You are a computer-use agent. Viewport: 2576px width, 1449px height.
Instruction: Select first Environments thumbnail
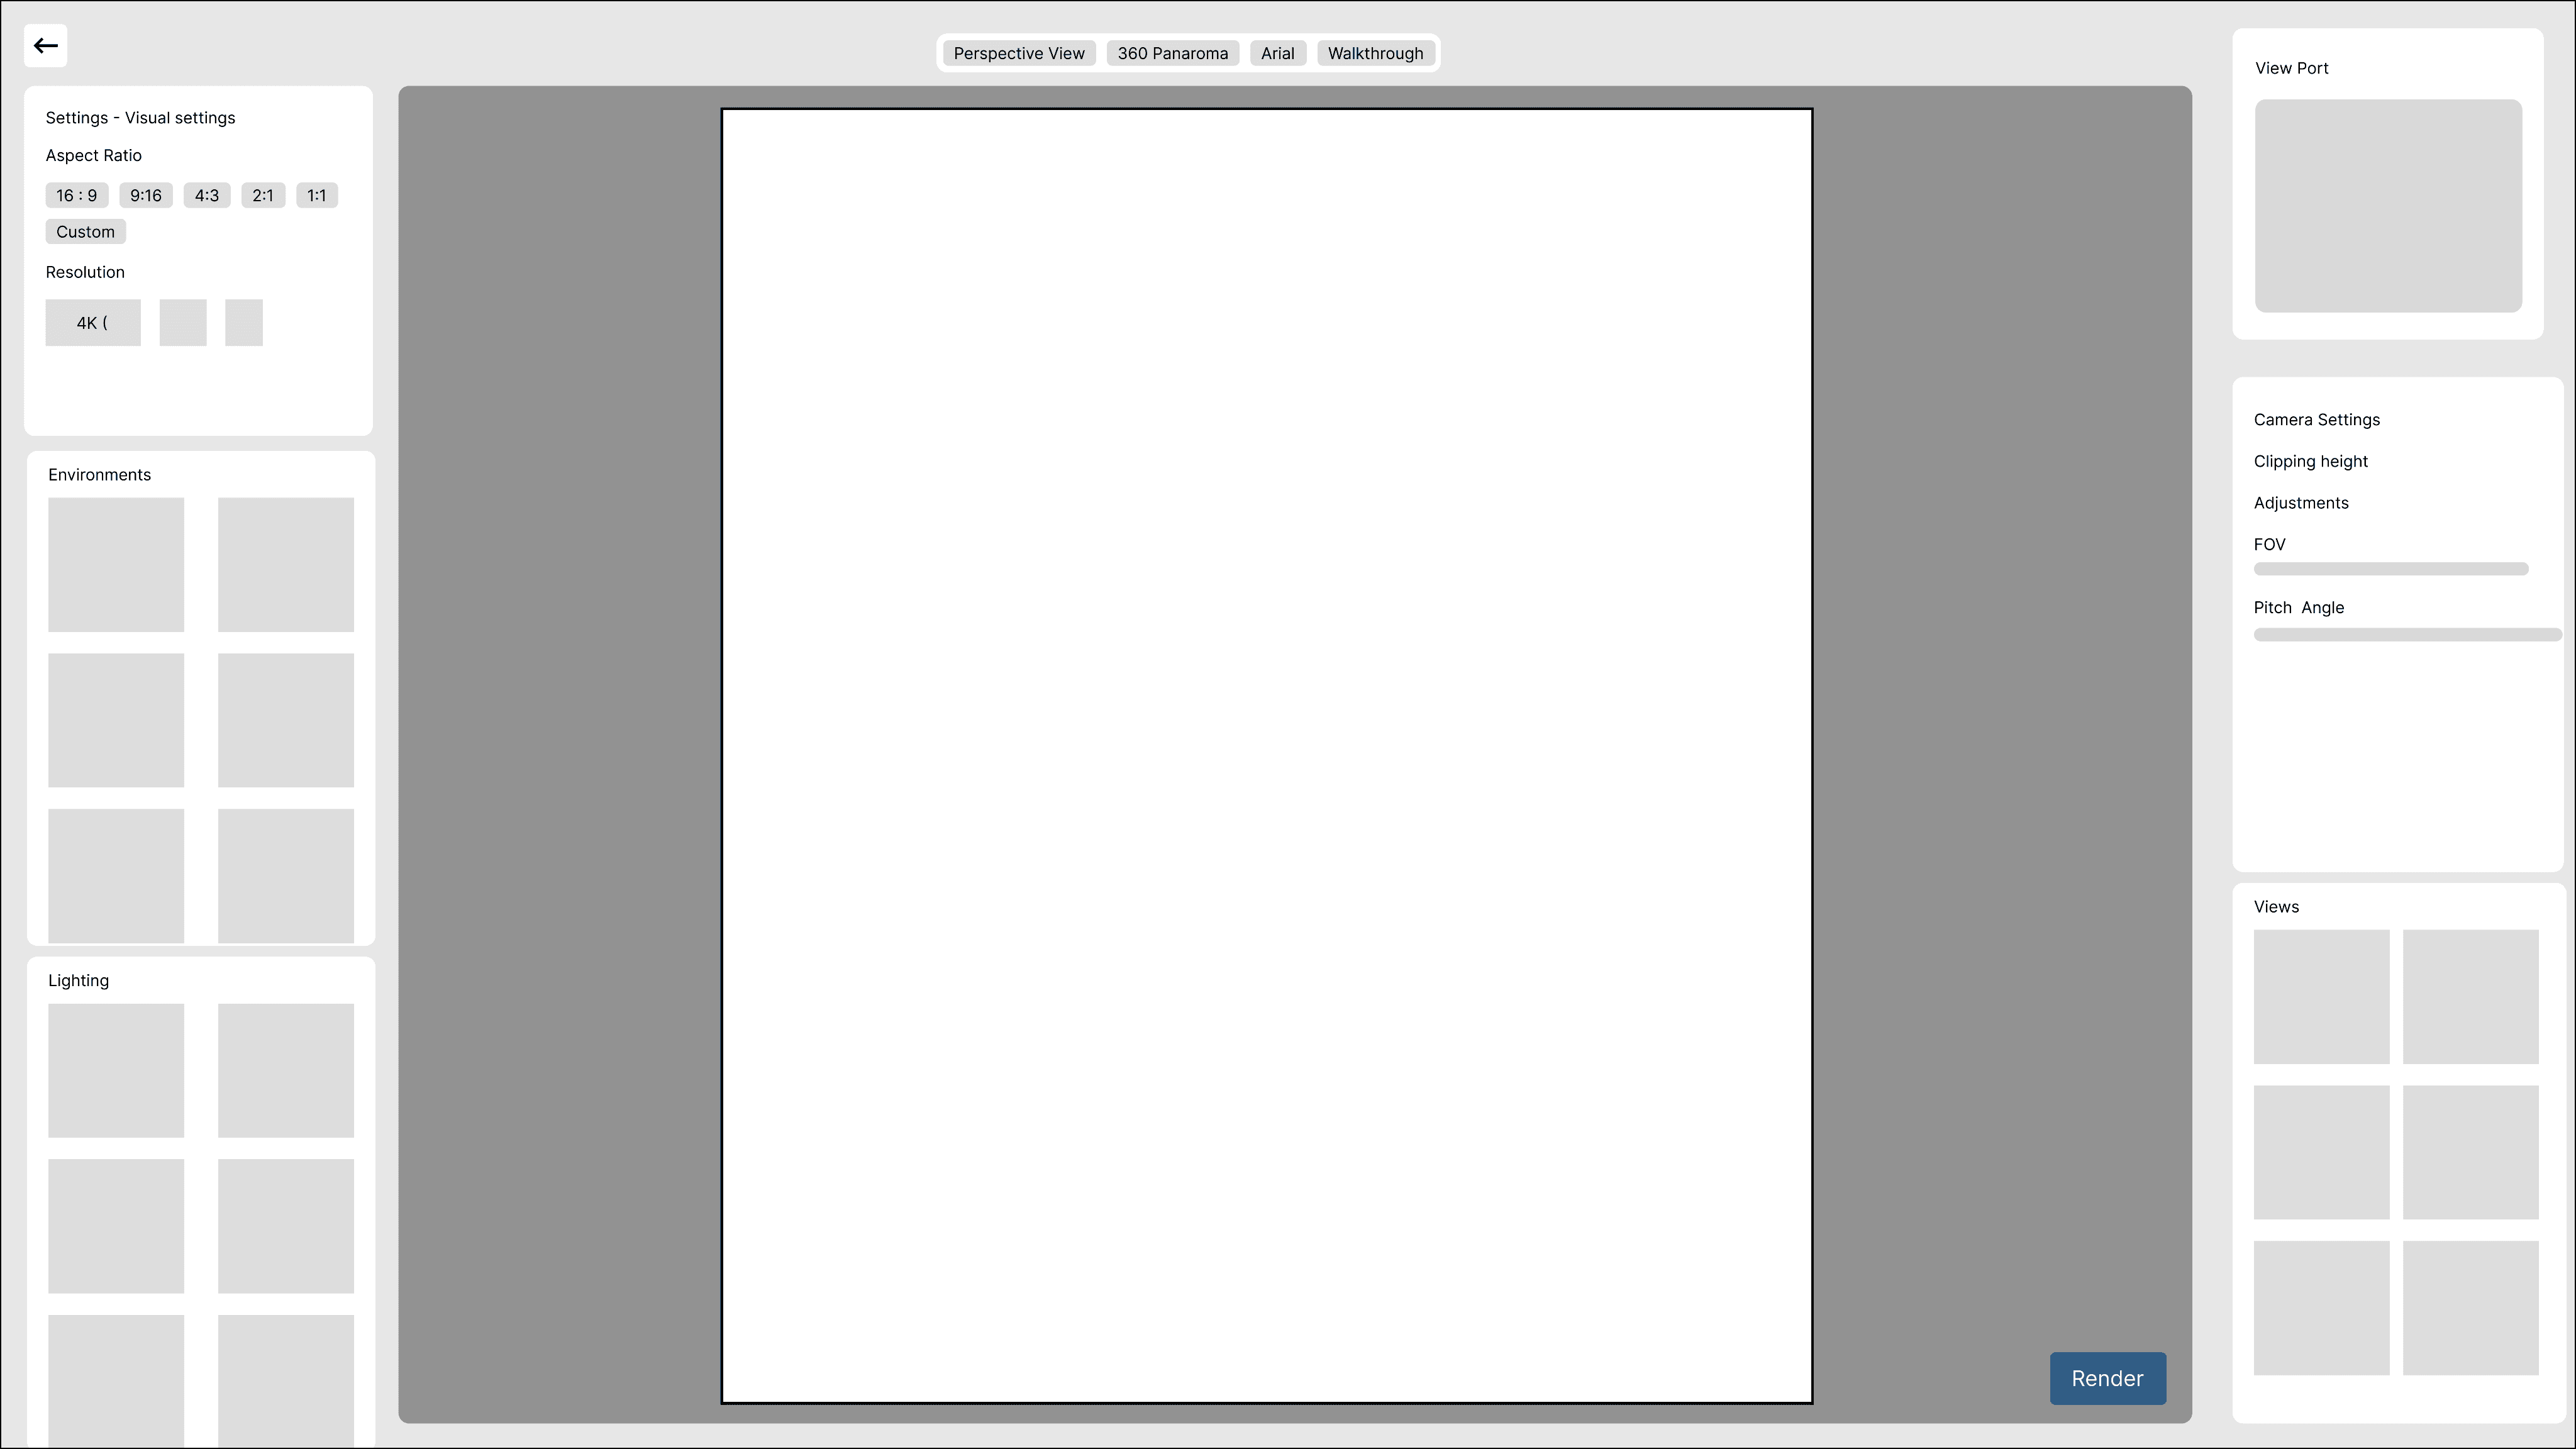(x=116, y=565)
